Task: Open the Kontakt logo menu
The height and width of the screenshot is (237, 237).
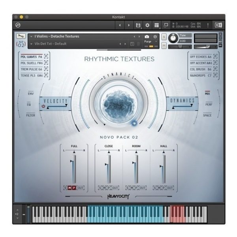Action: click(18, 25)
